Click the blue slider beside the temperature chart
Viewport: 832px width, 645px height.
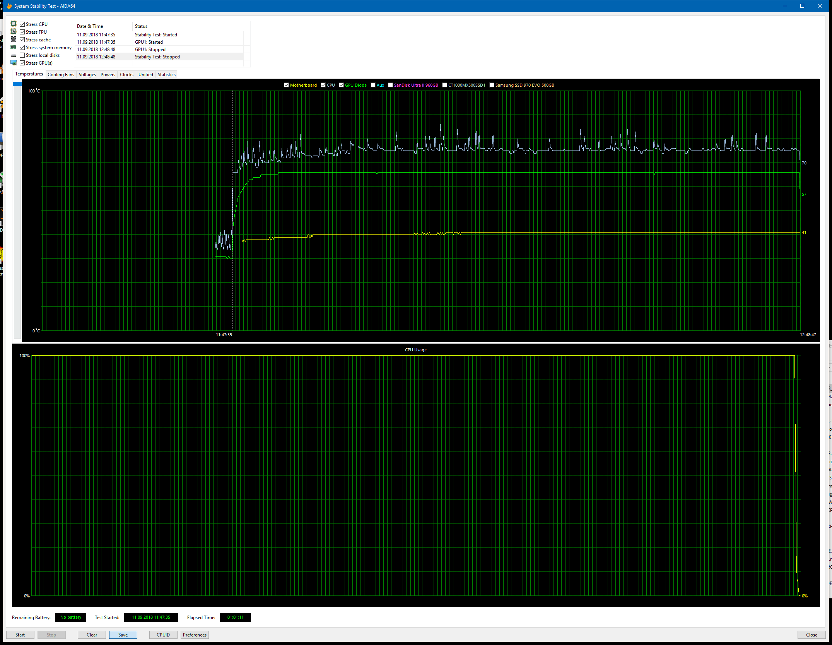pos(17,84)
